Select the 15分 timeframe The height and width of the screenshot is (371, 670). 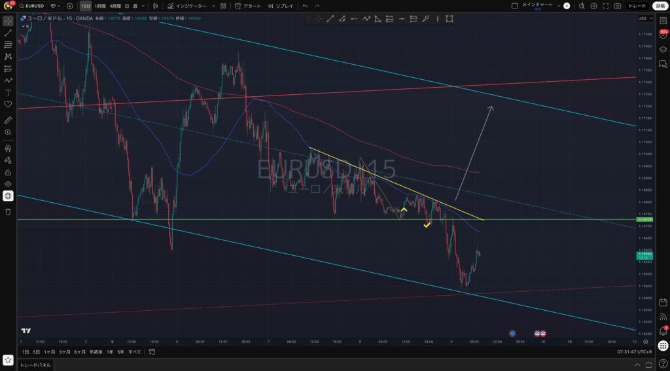[x=86, y=6]
